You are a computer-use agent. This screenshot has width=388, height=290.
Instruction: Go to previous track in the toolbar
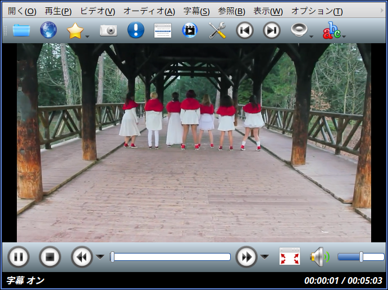(x=244, y=30)
